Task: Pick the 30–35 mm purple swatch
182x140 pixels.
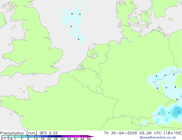Action: pos(64,136)
